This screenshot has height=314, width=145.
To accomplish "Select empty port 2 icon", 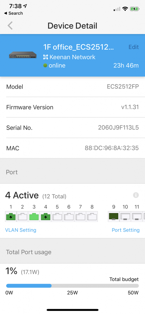I will (x=22, y=217).
